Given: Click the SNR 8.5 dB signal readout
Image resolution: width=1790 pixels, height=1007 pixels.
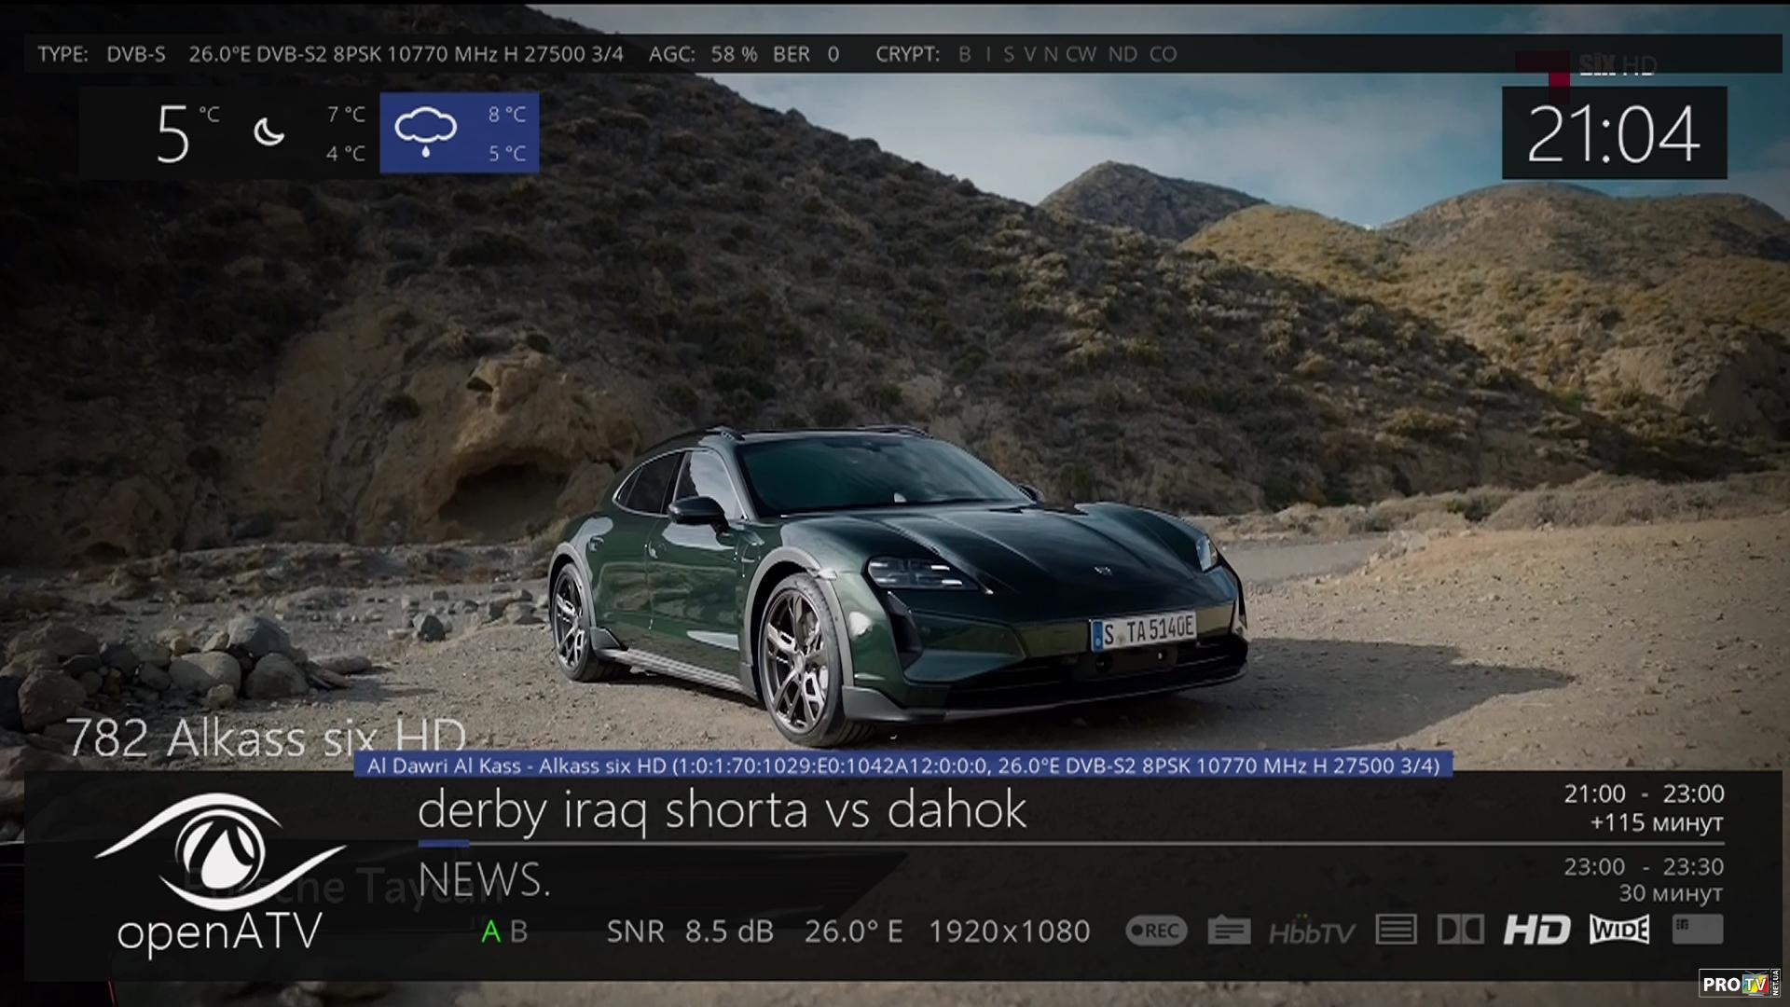Looking at the screenshot, I should (690, 931).
